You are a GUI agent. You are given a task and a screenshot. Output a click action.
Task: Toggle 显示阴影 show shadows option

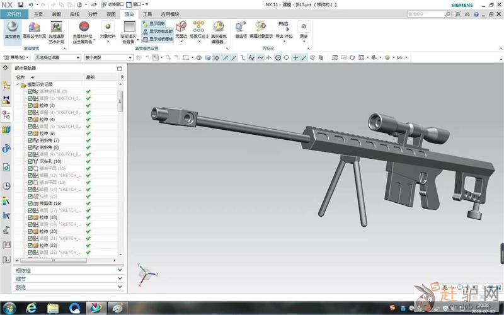click(x=154, y=23)
